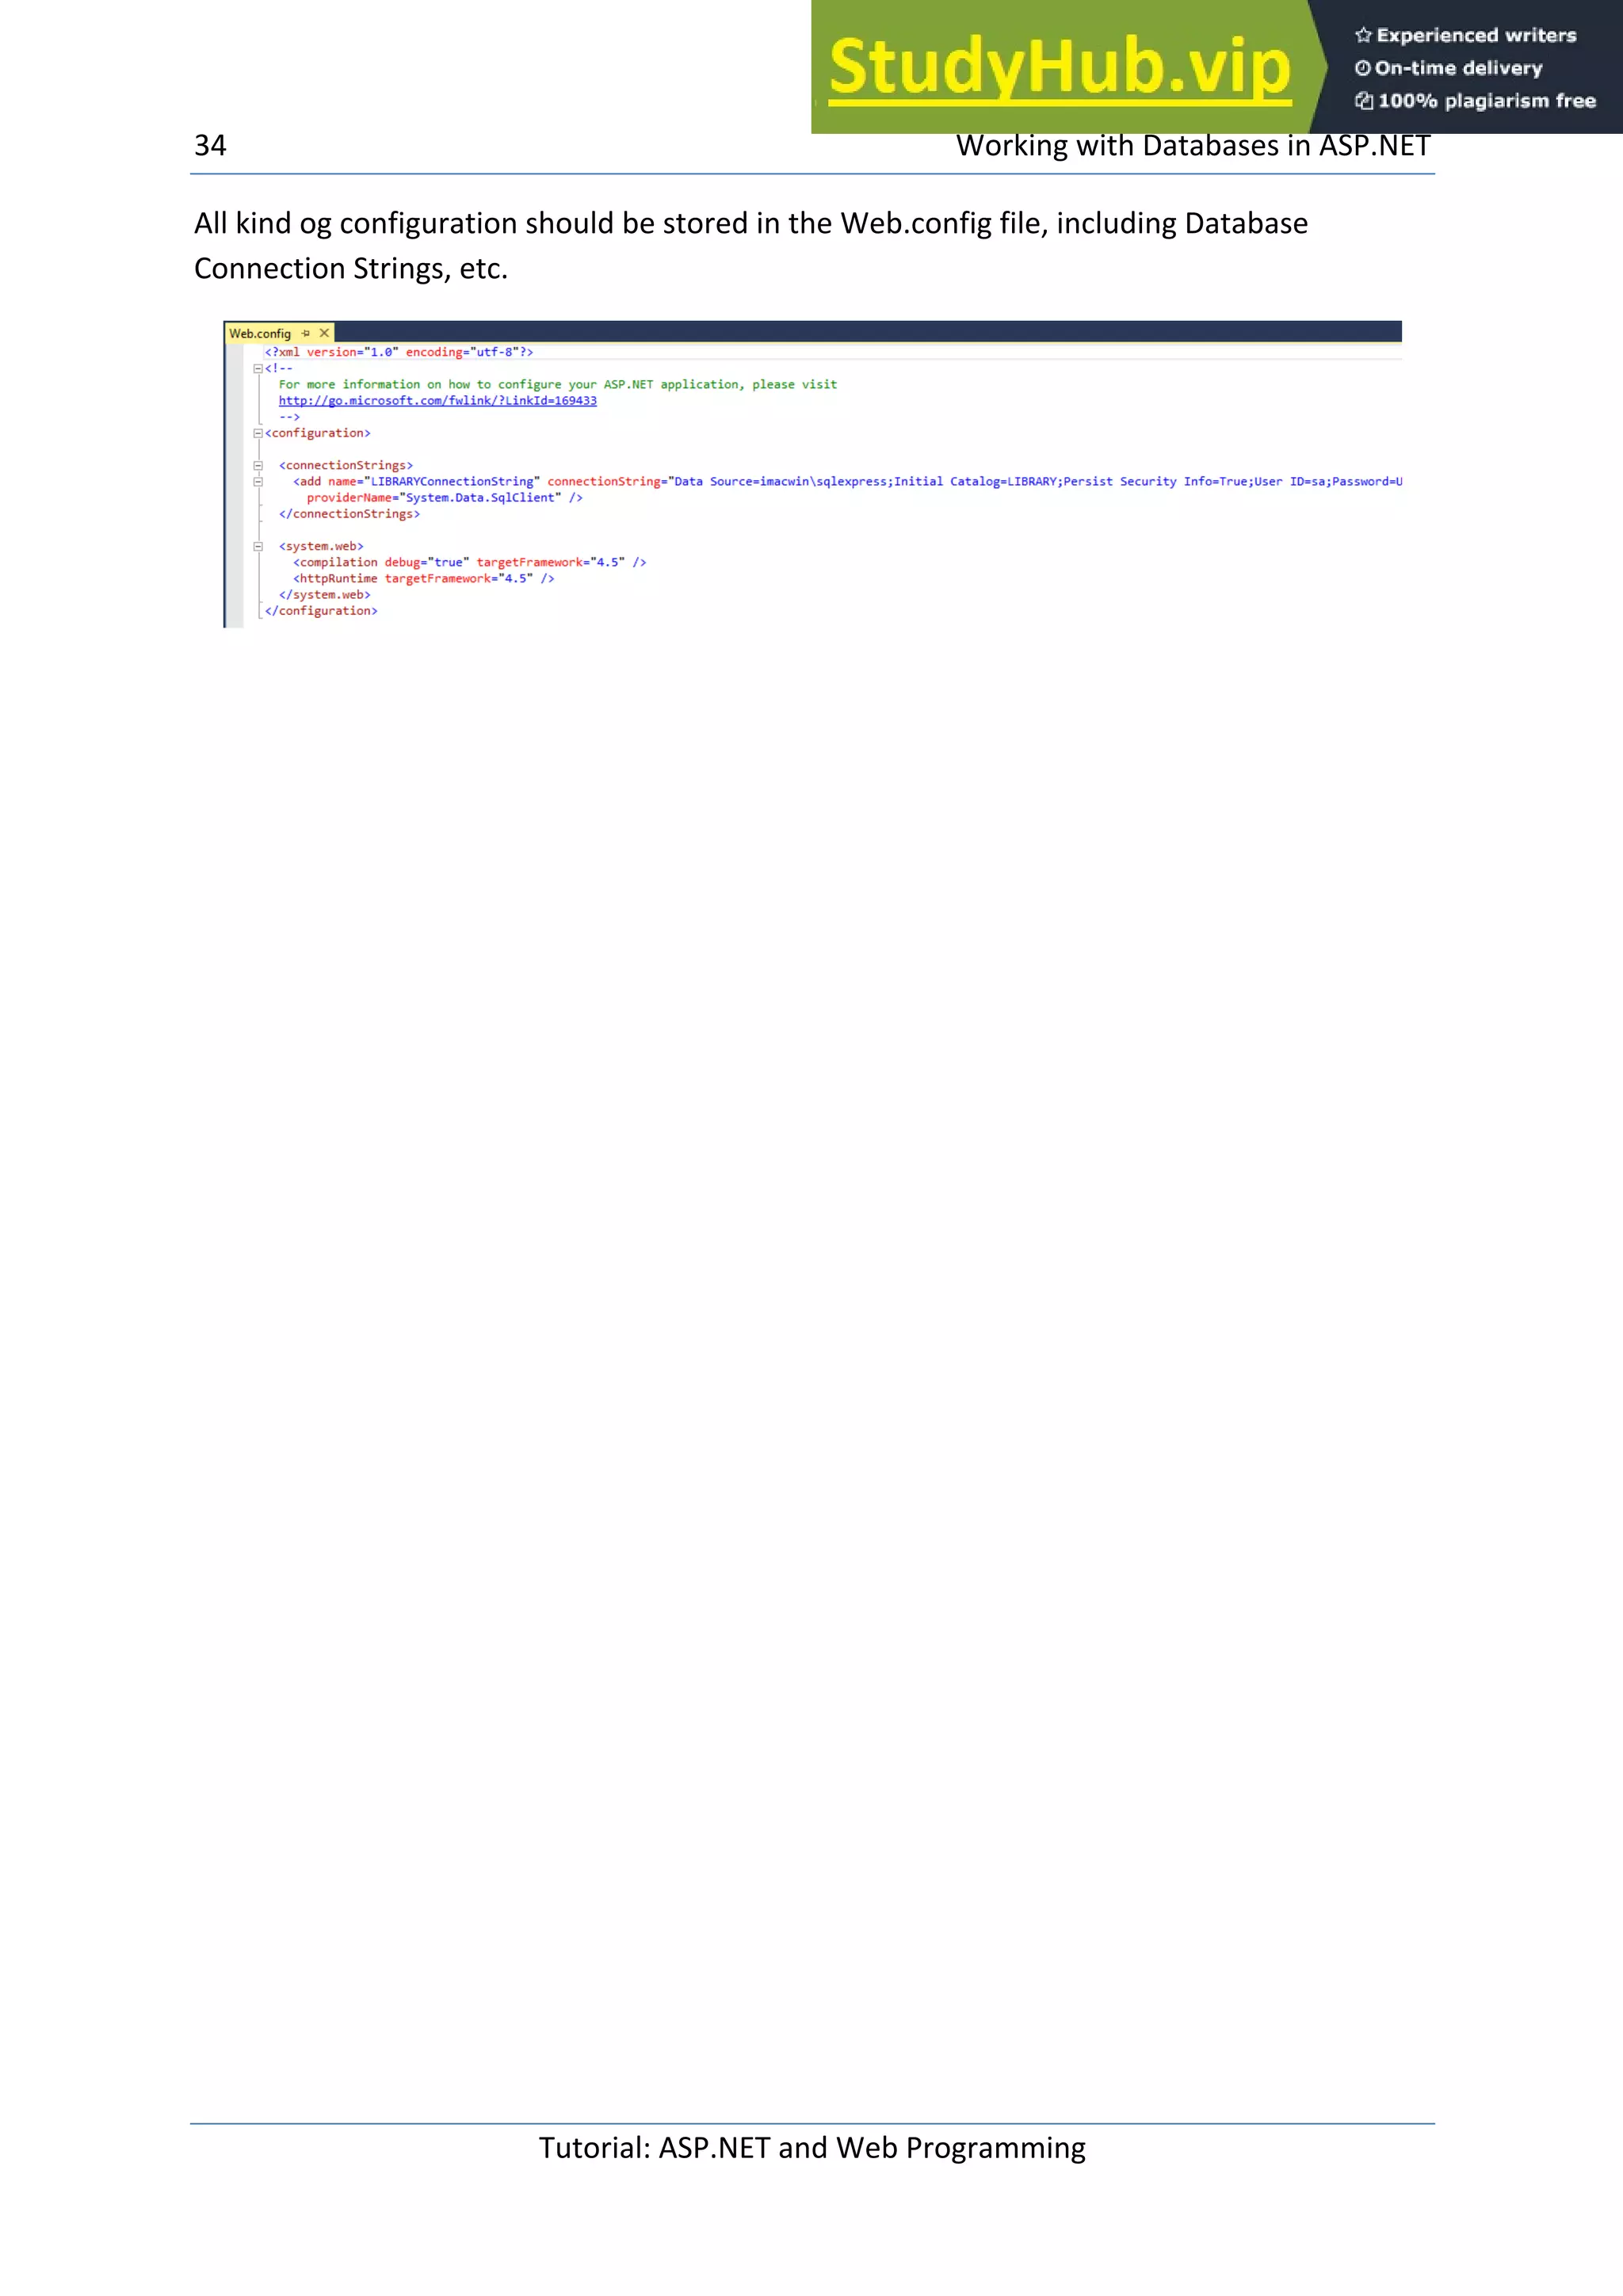The height and width of the screenshot is (2296, 1623).
Task: Click the page number 34
Action: (x=210, y=146)
